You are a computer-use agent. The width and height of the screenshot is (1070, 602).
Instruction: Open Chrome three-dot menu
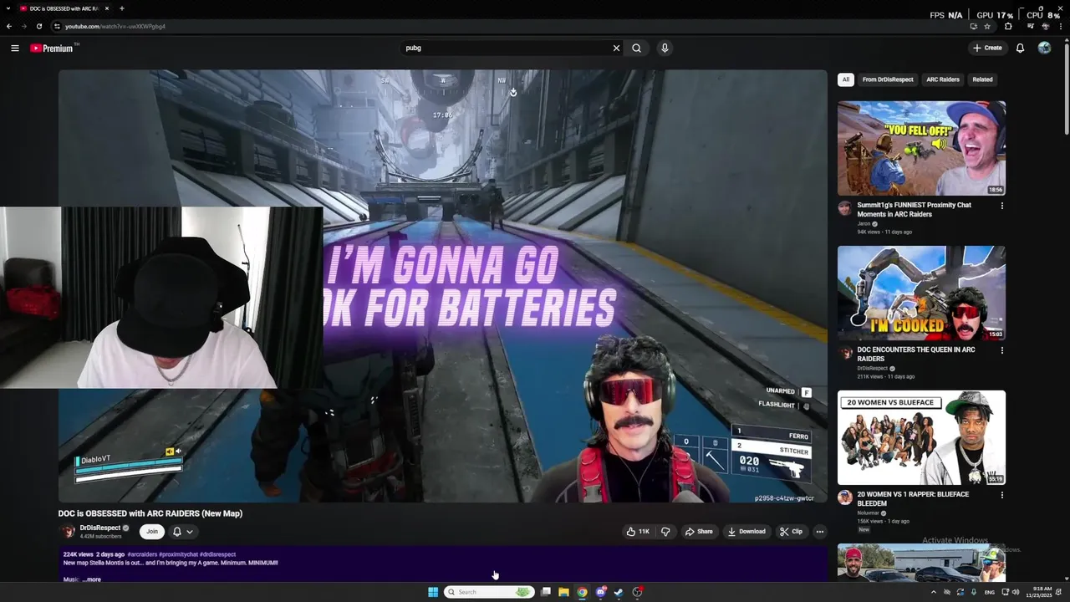tap(1062, 26)
